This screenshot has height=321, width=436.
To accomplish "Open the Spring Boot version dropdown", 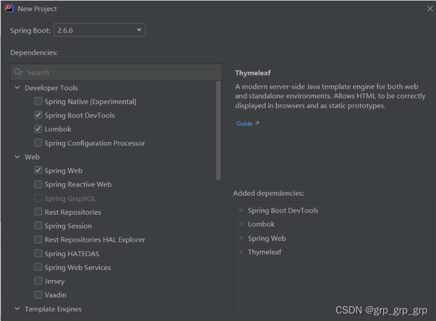I will coord(99,30).
